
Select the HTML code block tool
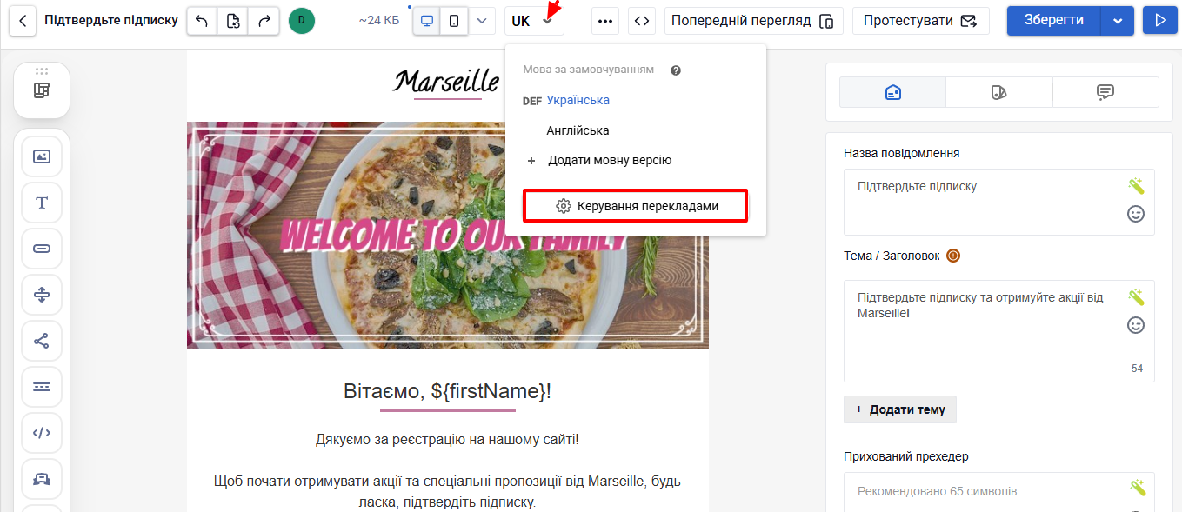(x=42, y=433)
